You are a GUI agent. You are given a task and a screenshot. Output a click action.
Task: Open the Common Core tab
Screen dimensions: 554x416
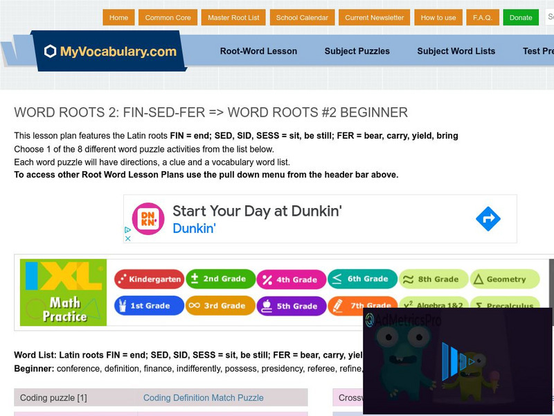pyautogui.click(x=168, y=18)
